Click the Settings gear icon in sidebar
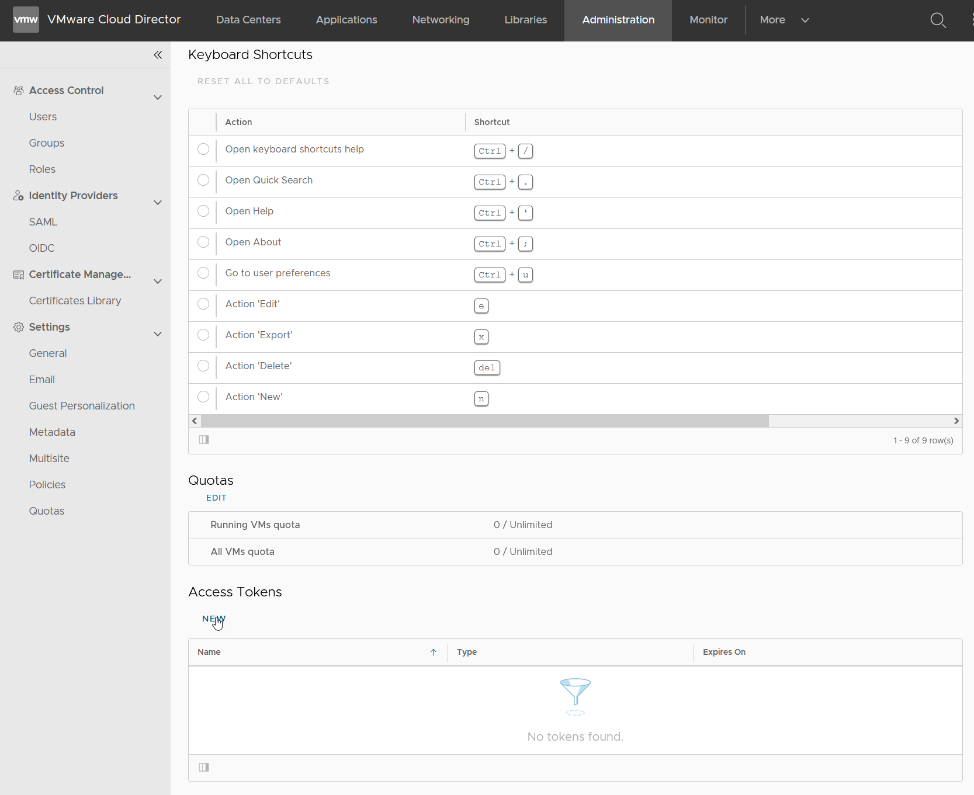974x795 pixels. (x=19, y=327)
